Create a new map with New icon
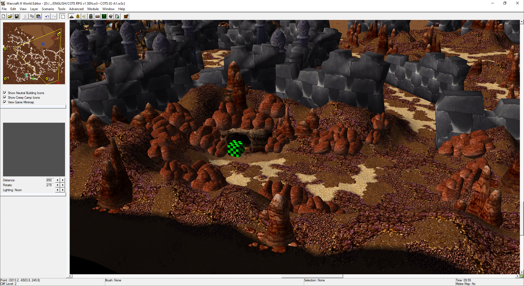 4,16
